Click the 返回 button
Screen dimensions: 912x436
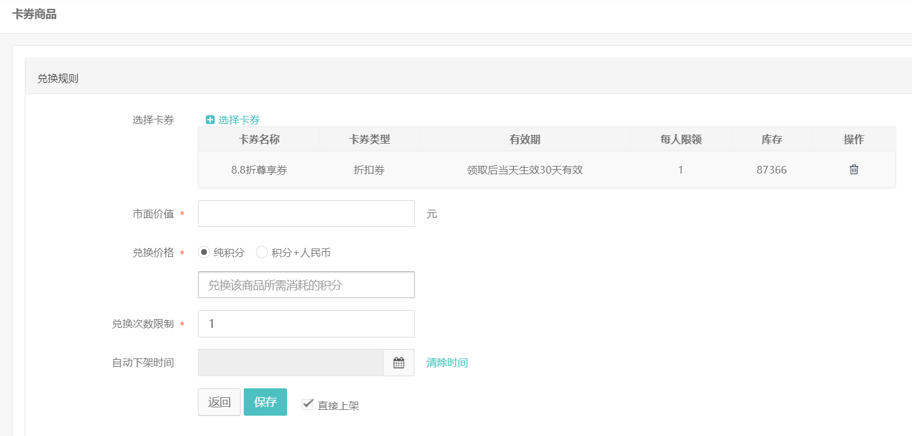[x=219, y=402]
